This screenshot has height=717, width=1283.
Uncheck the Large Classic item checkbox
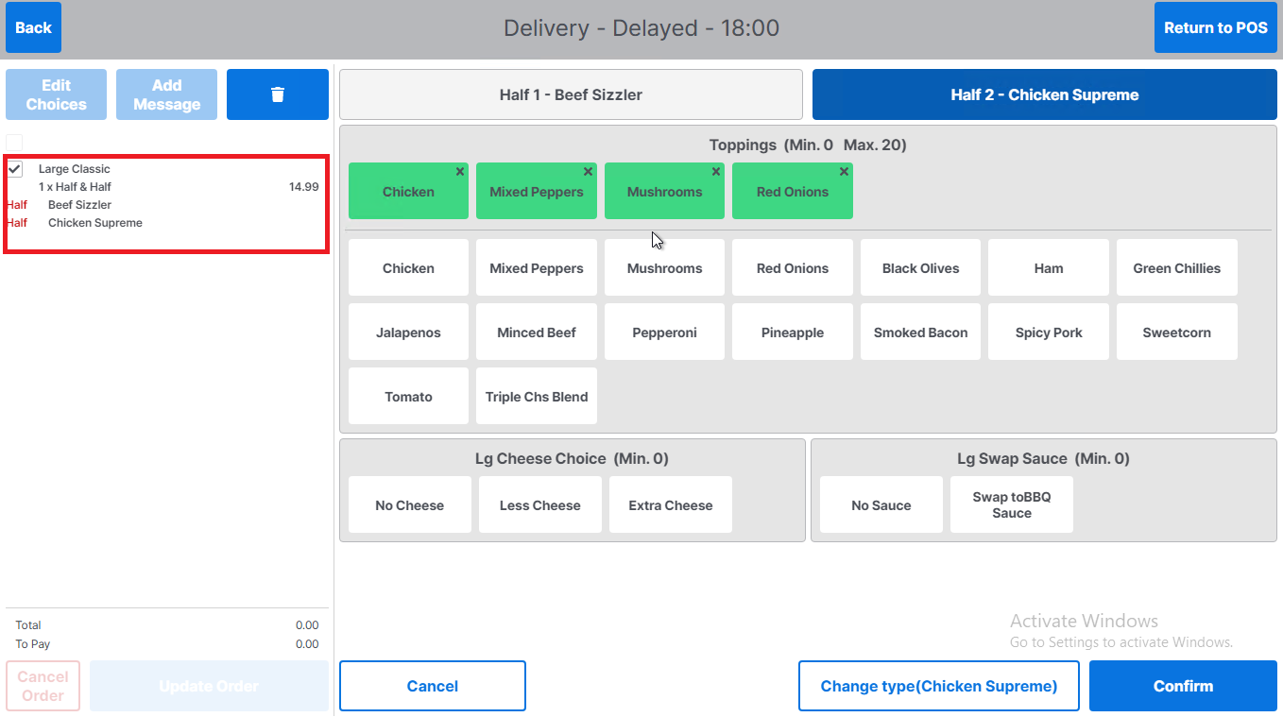[15, 169]
